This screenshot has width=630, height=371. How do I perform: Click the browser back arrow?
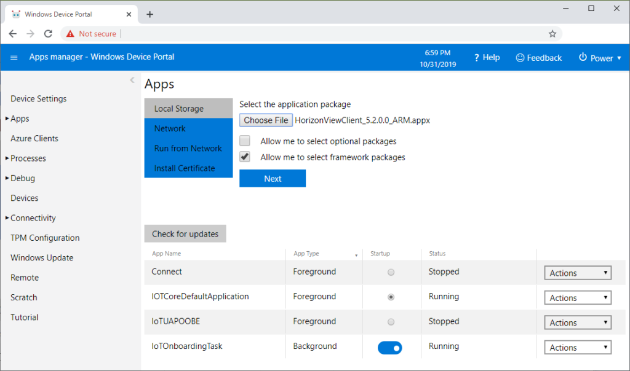(x=13, y=34)
